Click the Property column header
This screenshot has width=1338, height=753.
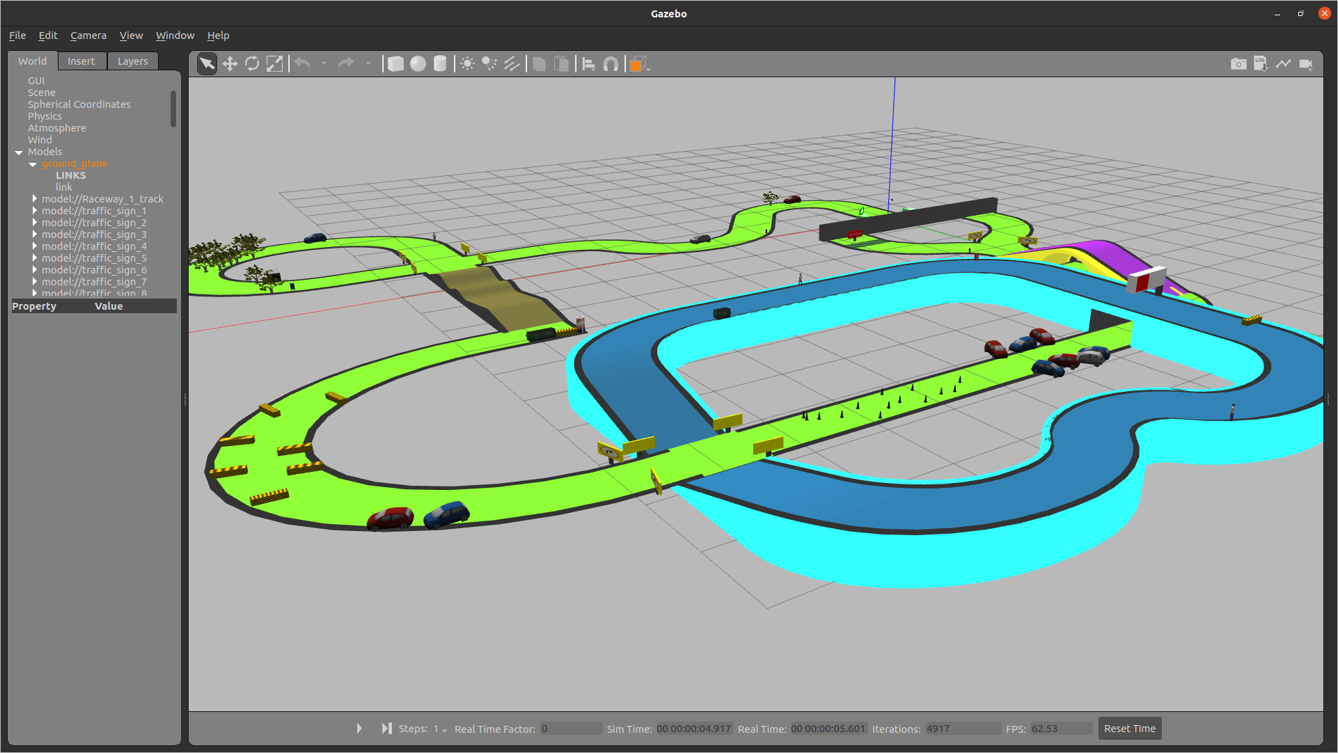[34, 306]
